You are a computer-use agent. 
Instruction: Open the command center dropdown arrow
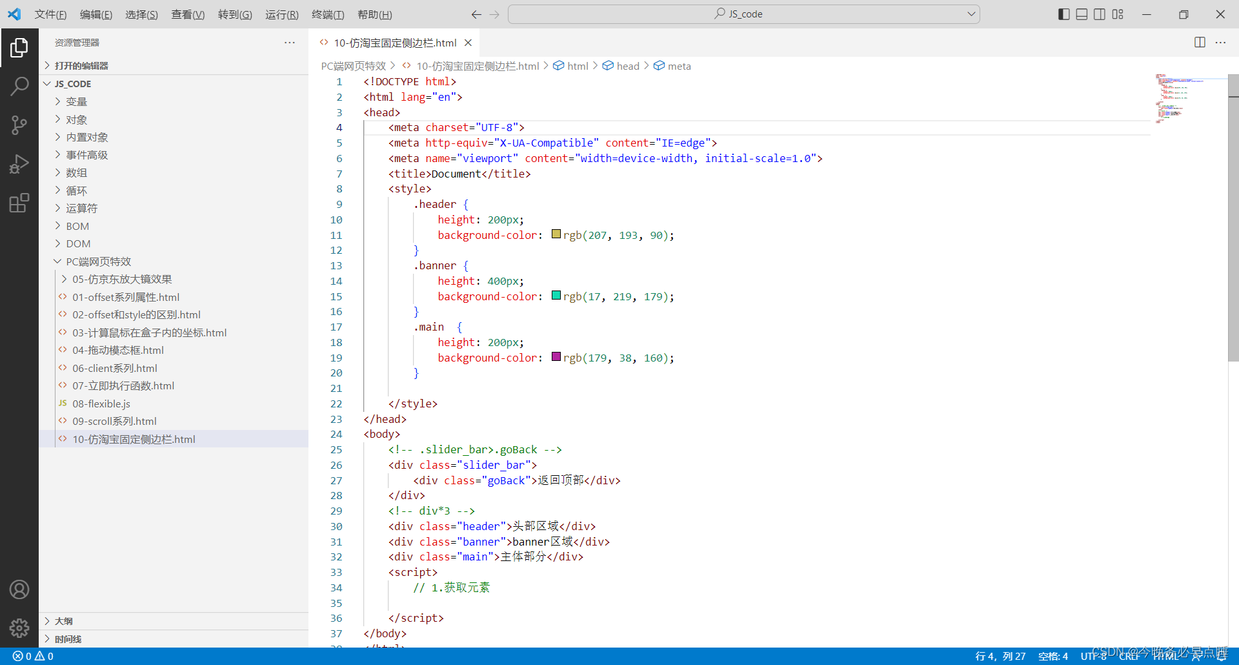971,14
